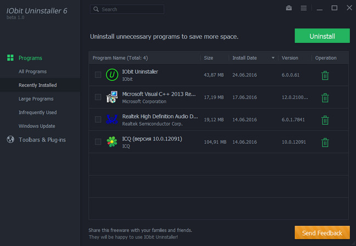
Task: Click into the Search field
Action: [x=127, y=9]
